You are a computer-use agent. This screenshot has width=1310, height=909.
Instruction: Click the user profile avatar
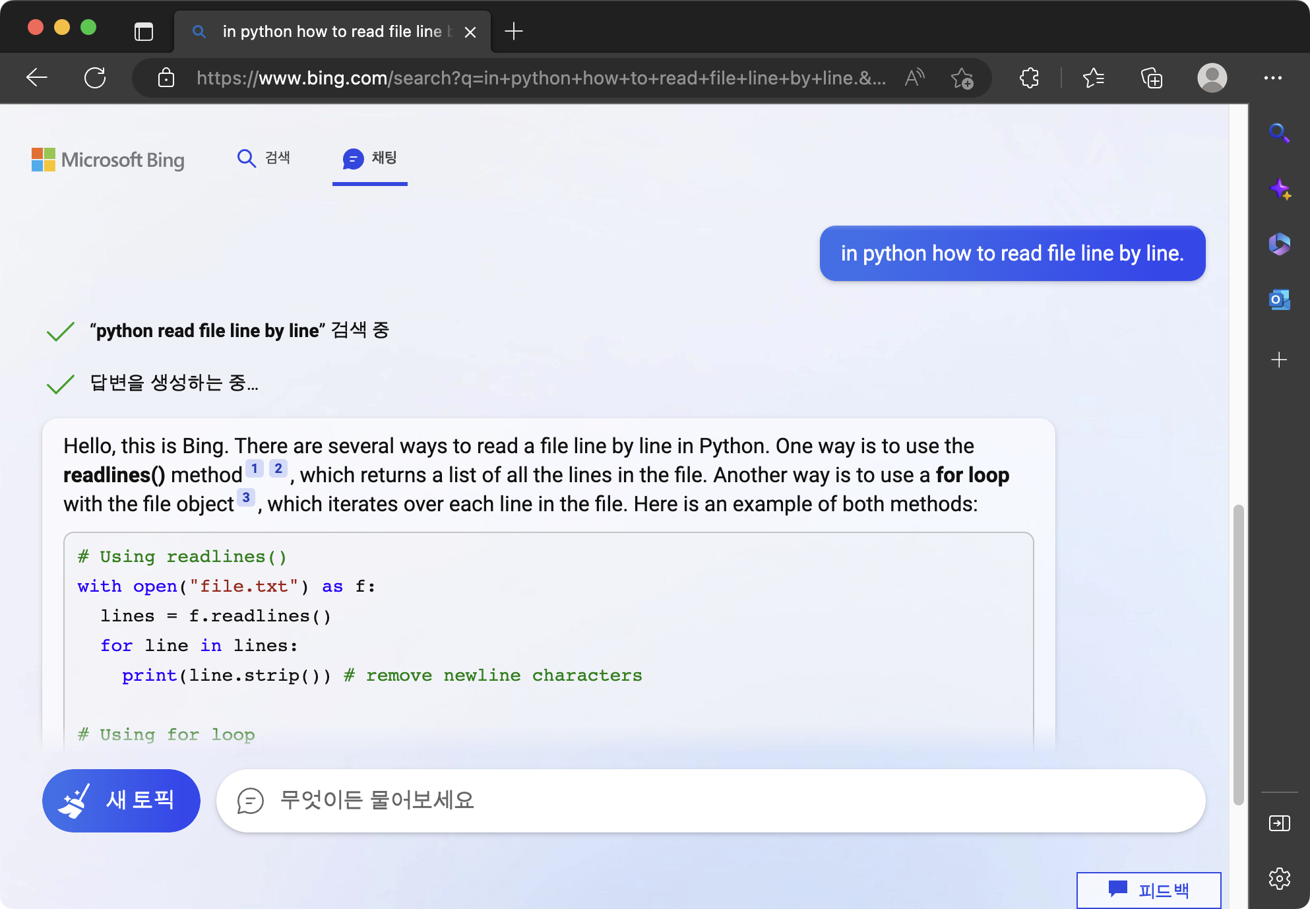point(1212,78)
